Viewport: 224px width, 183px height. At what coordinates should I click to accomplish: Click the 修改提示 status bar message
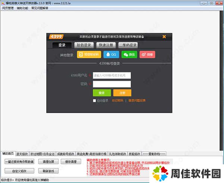tap(25, 180)
